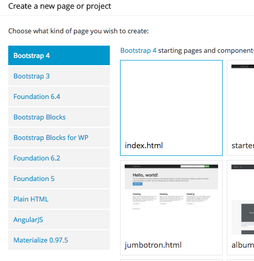
Task: Open the Foundation 6.4 page type
Action: pyautogui.click(x=59, y=96)
